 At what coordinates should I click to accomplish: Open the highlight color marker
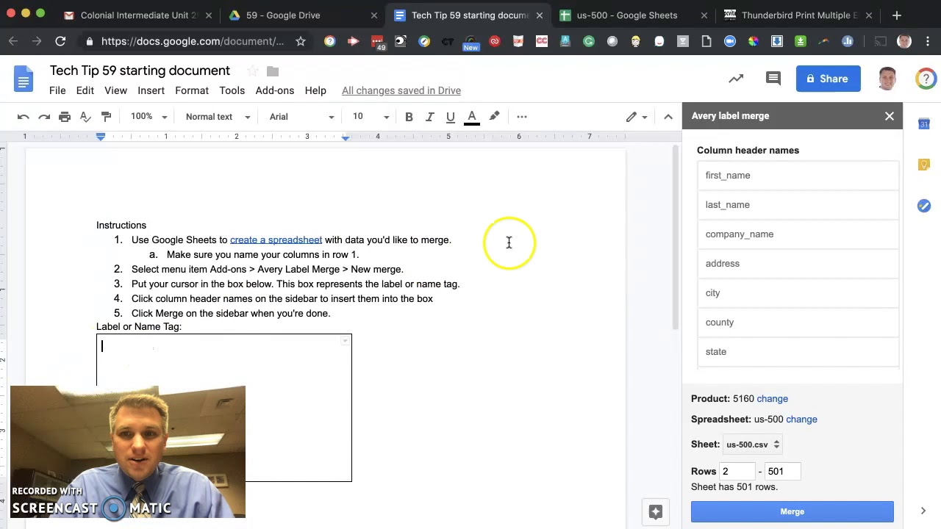click(x=494, y=117)
